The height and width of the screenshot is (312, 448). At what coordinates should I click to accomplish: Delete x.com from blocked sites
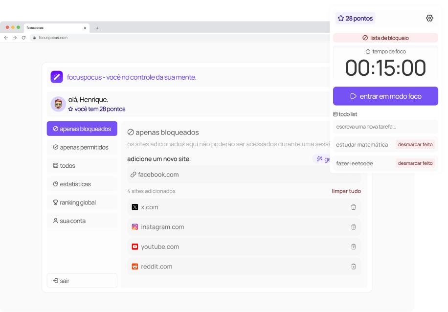tap(353, 207)
